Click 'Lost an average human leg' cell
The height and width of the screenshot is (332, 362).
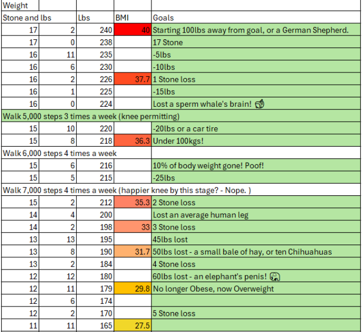(x=256, y=215)
